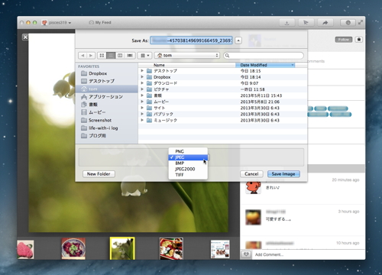Click the download icon in app toolbar
Screen dimensions: 382x275
[x=286, y=23]
